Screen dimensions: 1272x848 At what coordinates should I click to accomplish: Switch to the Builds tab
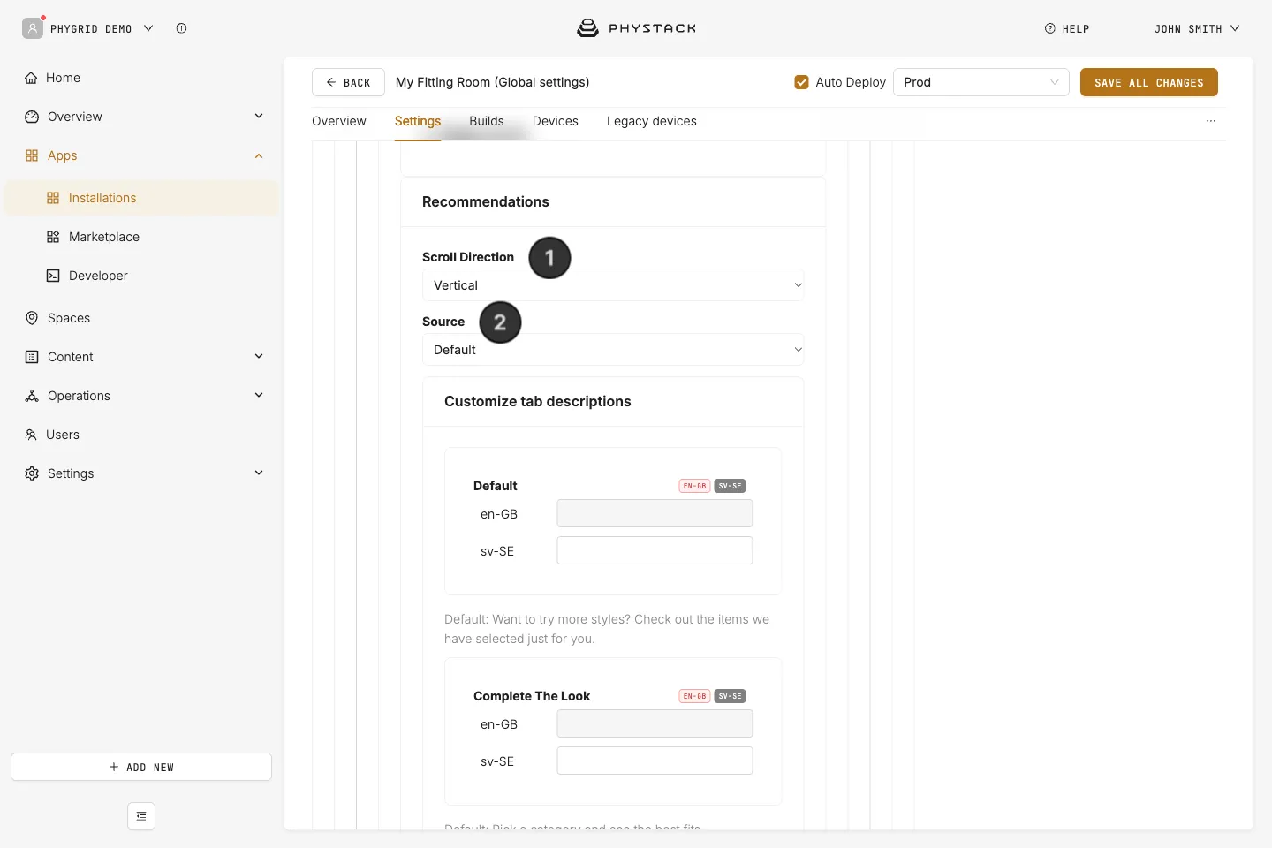click(487, 121)
